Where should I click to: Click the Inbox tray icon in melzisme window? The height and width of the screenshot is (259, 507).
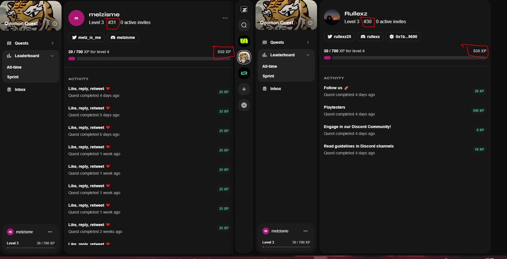point(9,89)
